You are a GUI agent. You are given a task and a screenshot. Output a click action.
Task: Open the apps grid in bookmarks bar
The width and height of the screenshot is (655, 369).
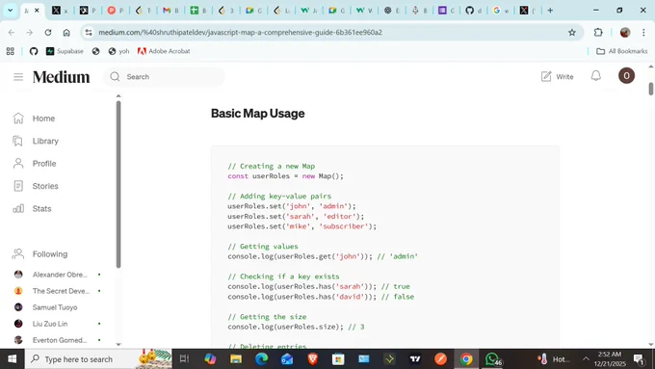tap(10, 51)
